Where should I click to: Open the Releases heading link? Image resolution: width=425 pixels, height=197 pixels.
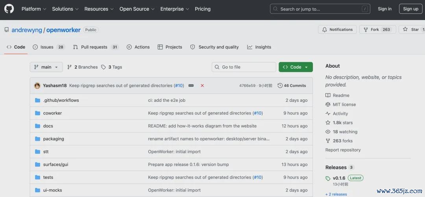336,168
